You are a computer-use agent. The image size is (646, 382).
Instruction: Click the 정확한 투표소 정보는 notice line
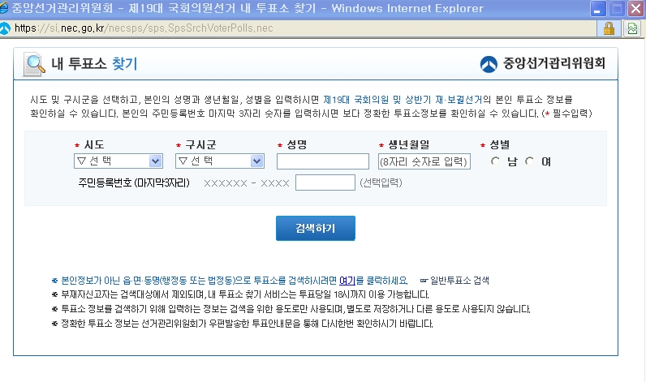click(248, 324)
